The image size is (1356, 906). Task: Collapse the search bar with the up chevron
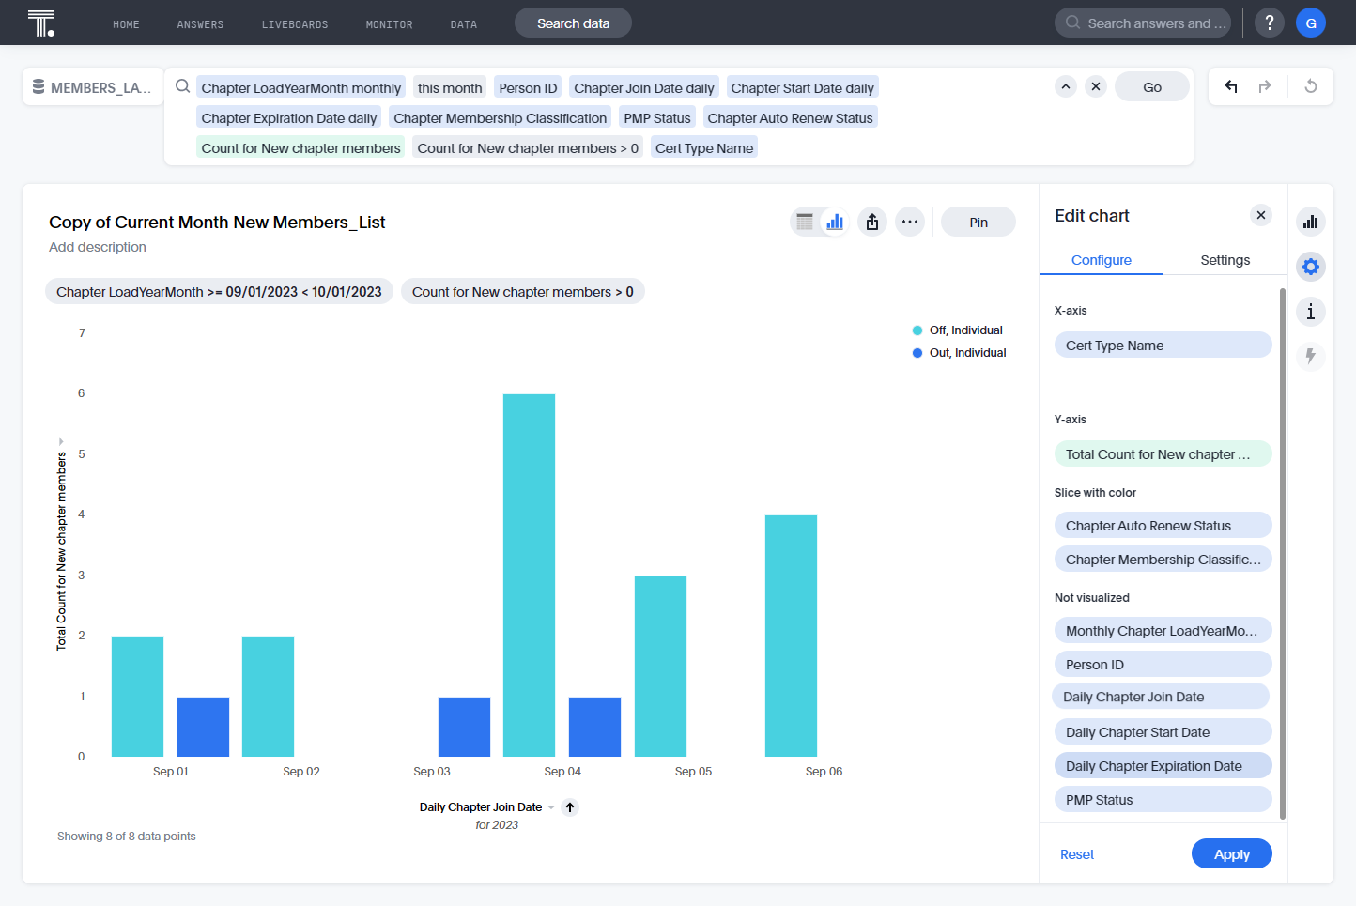click(1066, 86)
